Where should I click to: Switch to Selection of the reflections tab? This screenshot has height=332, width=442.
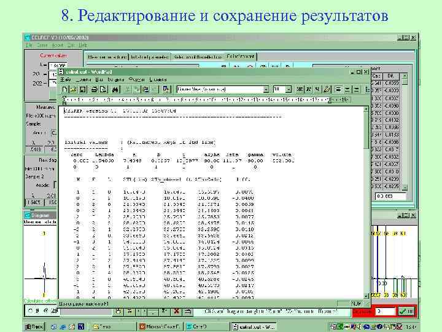(x=198, y=57)
